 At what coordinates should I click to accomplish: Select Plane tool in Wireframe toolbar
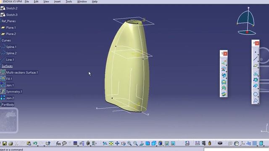coord(256,65)
